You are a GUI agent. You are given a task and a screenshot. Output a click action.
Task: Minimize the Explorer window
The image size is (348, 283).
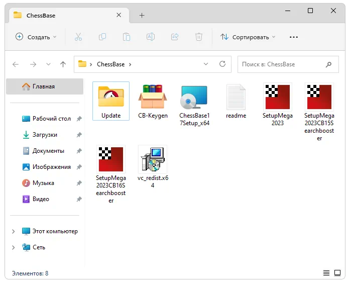point(288,11)
